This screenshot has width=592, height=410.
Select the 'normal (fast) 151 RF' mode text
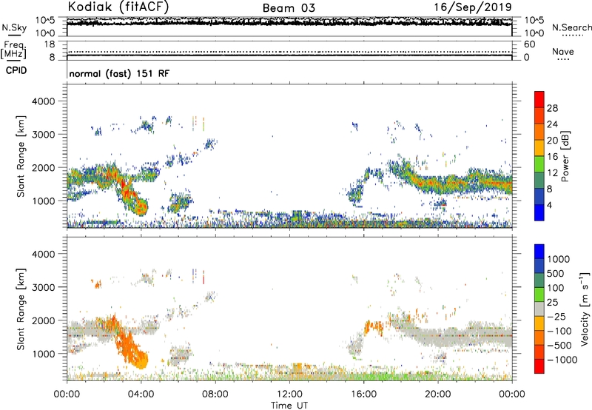[119, 73]
